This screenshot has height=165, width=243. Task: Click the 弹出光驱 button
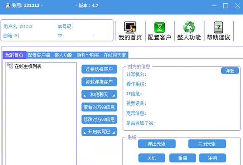point(157,144)
